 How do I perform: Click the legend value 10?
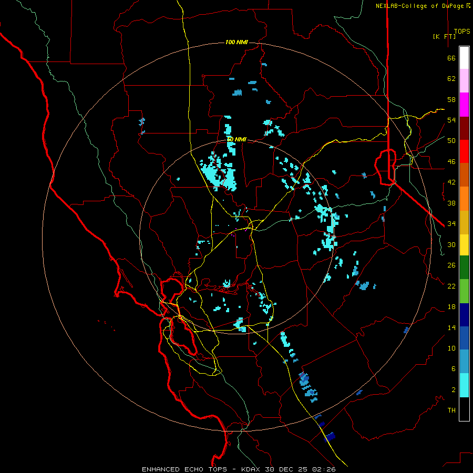click(451, 348)
